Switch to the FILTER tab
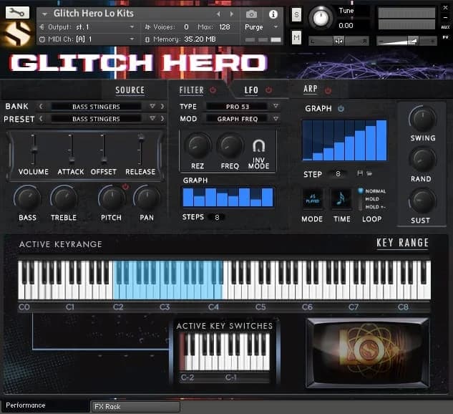 [192, 90]
